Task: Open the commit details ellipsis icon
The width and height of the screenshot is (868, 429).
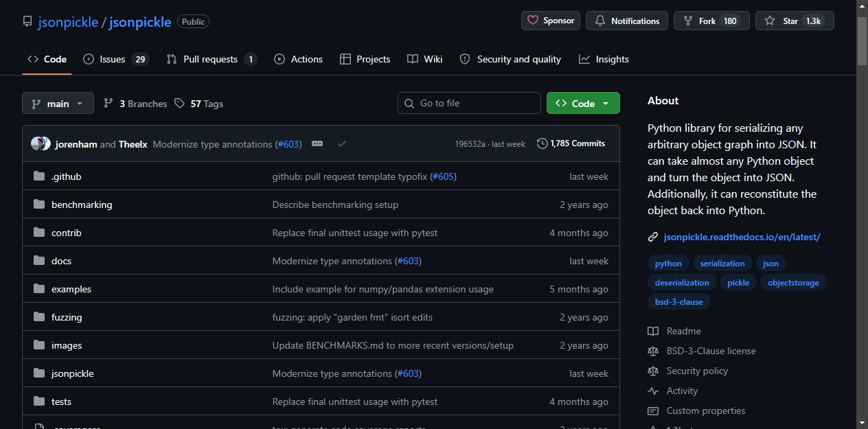Action: click(x=317, y=144)
